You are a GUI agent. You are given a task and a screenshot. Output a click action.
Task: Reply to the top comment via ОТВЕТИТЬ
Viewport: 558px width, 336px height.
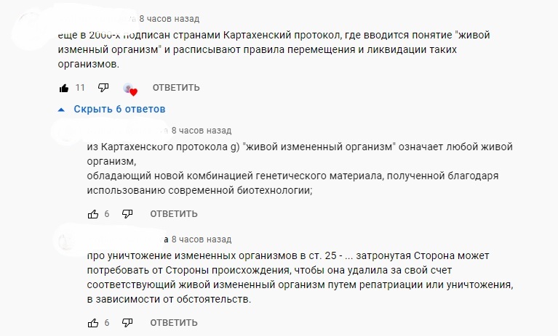[176, 88]
